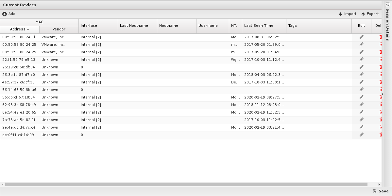Delete device ee:0f:f1:c4:14:99 with trash icon
392x196 pixels.
pyautogui.click(x=381, y=135)
